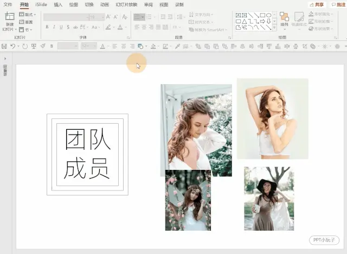Click the ribbon font name box
This screenshot has height=254, width=347.
click(66, 17)
